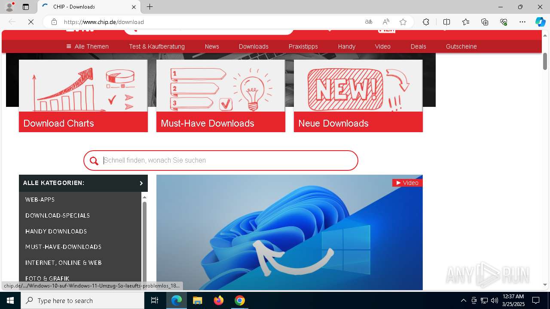Viewport: 550px width, 309px height.
Task: Open Alle Themen hamburger menu
Action: point(88,46)
